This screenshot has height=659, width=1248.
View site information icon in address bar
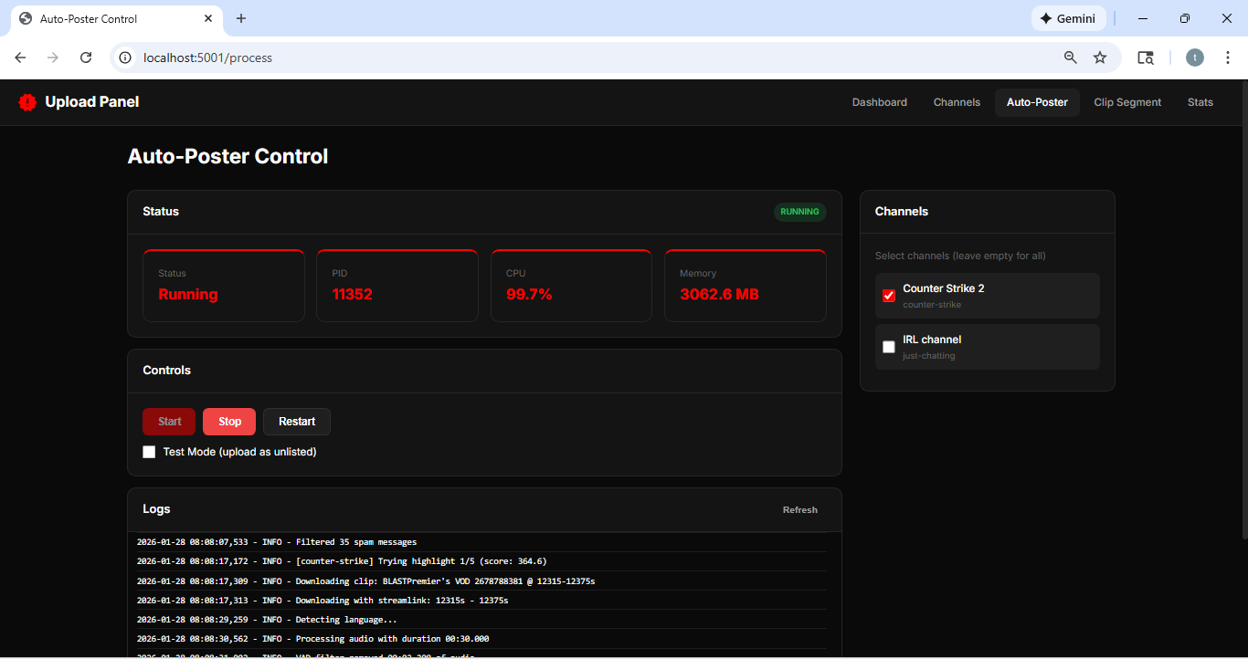point(126,58)
